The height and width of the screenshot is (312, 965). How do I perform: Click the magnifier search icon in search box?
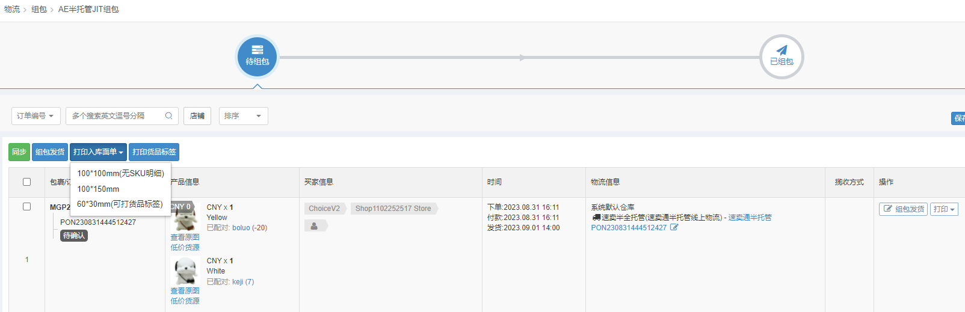[x=169, y=116]
